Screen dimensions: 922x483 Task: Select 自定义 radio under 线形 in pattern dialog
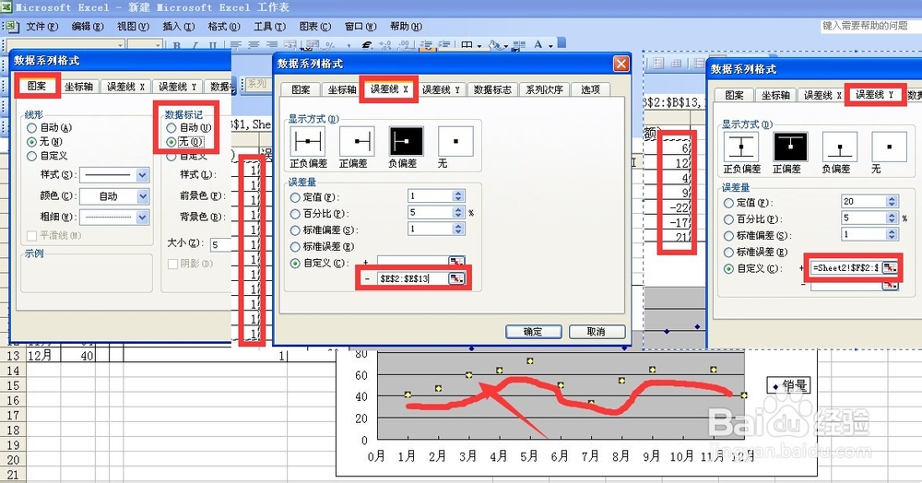31,156
